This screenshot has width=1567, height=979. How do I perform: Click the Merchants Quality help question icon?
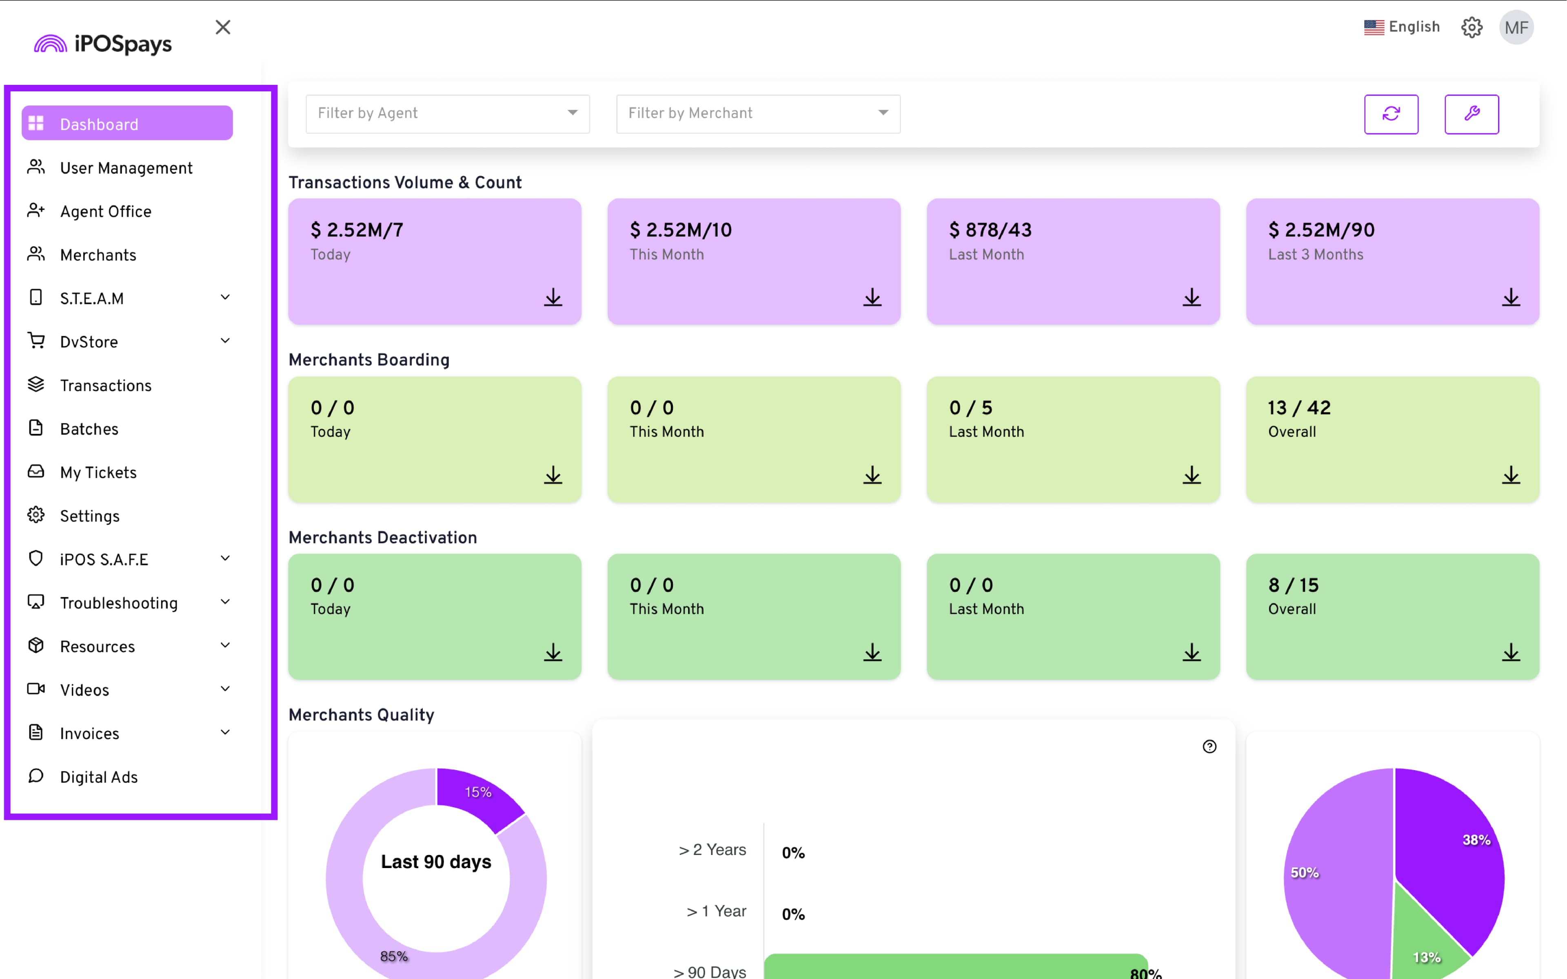click(1209, 746)
